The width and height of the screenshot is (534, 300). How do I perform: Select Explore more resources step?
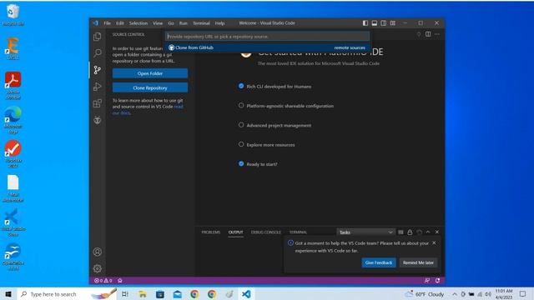point(267,144)
